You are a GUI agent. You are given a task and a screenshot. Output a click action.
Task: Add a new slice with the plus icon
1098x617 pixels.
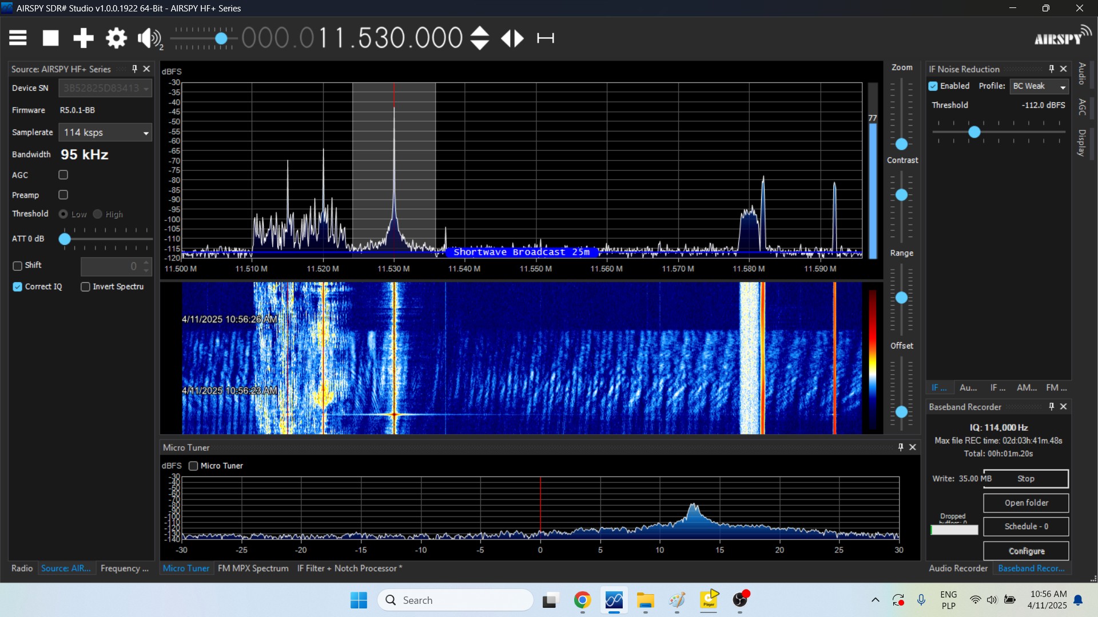(x=83, y=38)
